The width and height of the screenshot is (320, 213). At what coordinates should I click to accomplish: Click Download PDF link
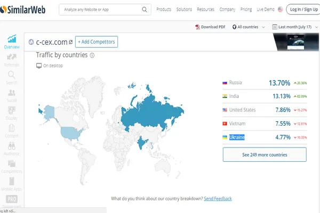(x=213, y=27)
